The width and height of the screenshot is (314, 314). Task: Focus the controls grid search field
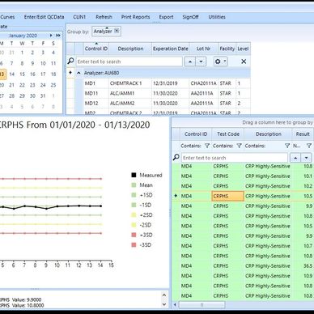pyautogui.click(x=129, y=62)
